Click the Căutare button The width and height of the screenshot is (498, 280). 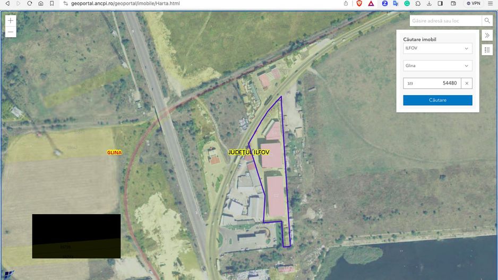pyautogui.click(x=437, y=100)
